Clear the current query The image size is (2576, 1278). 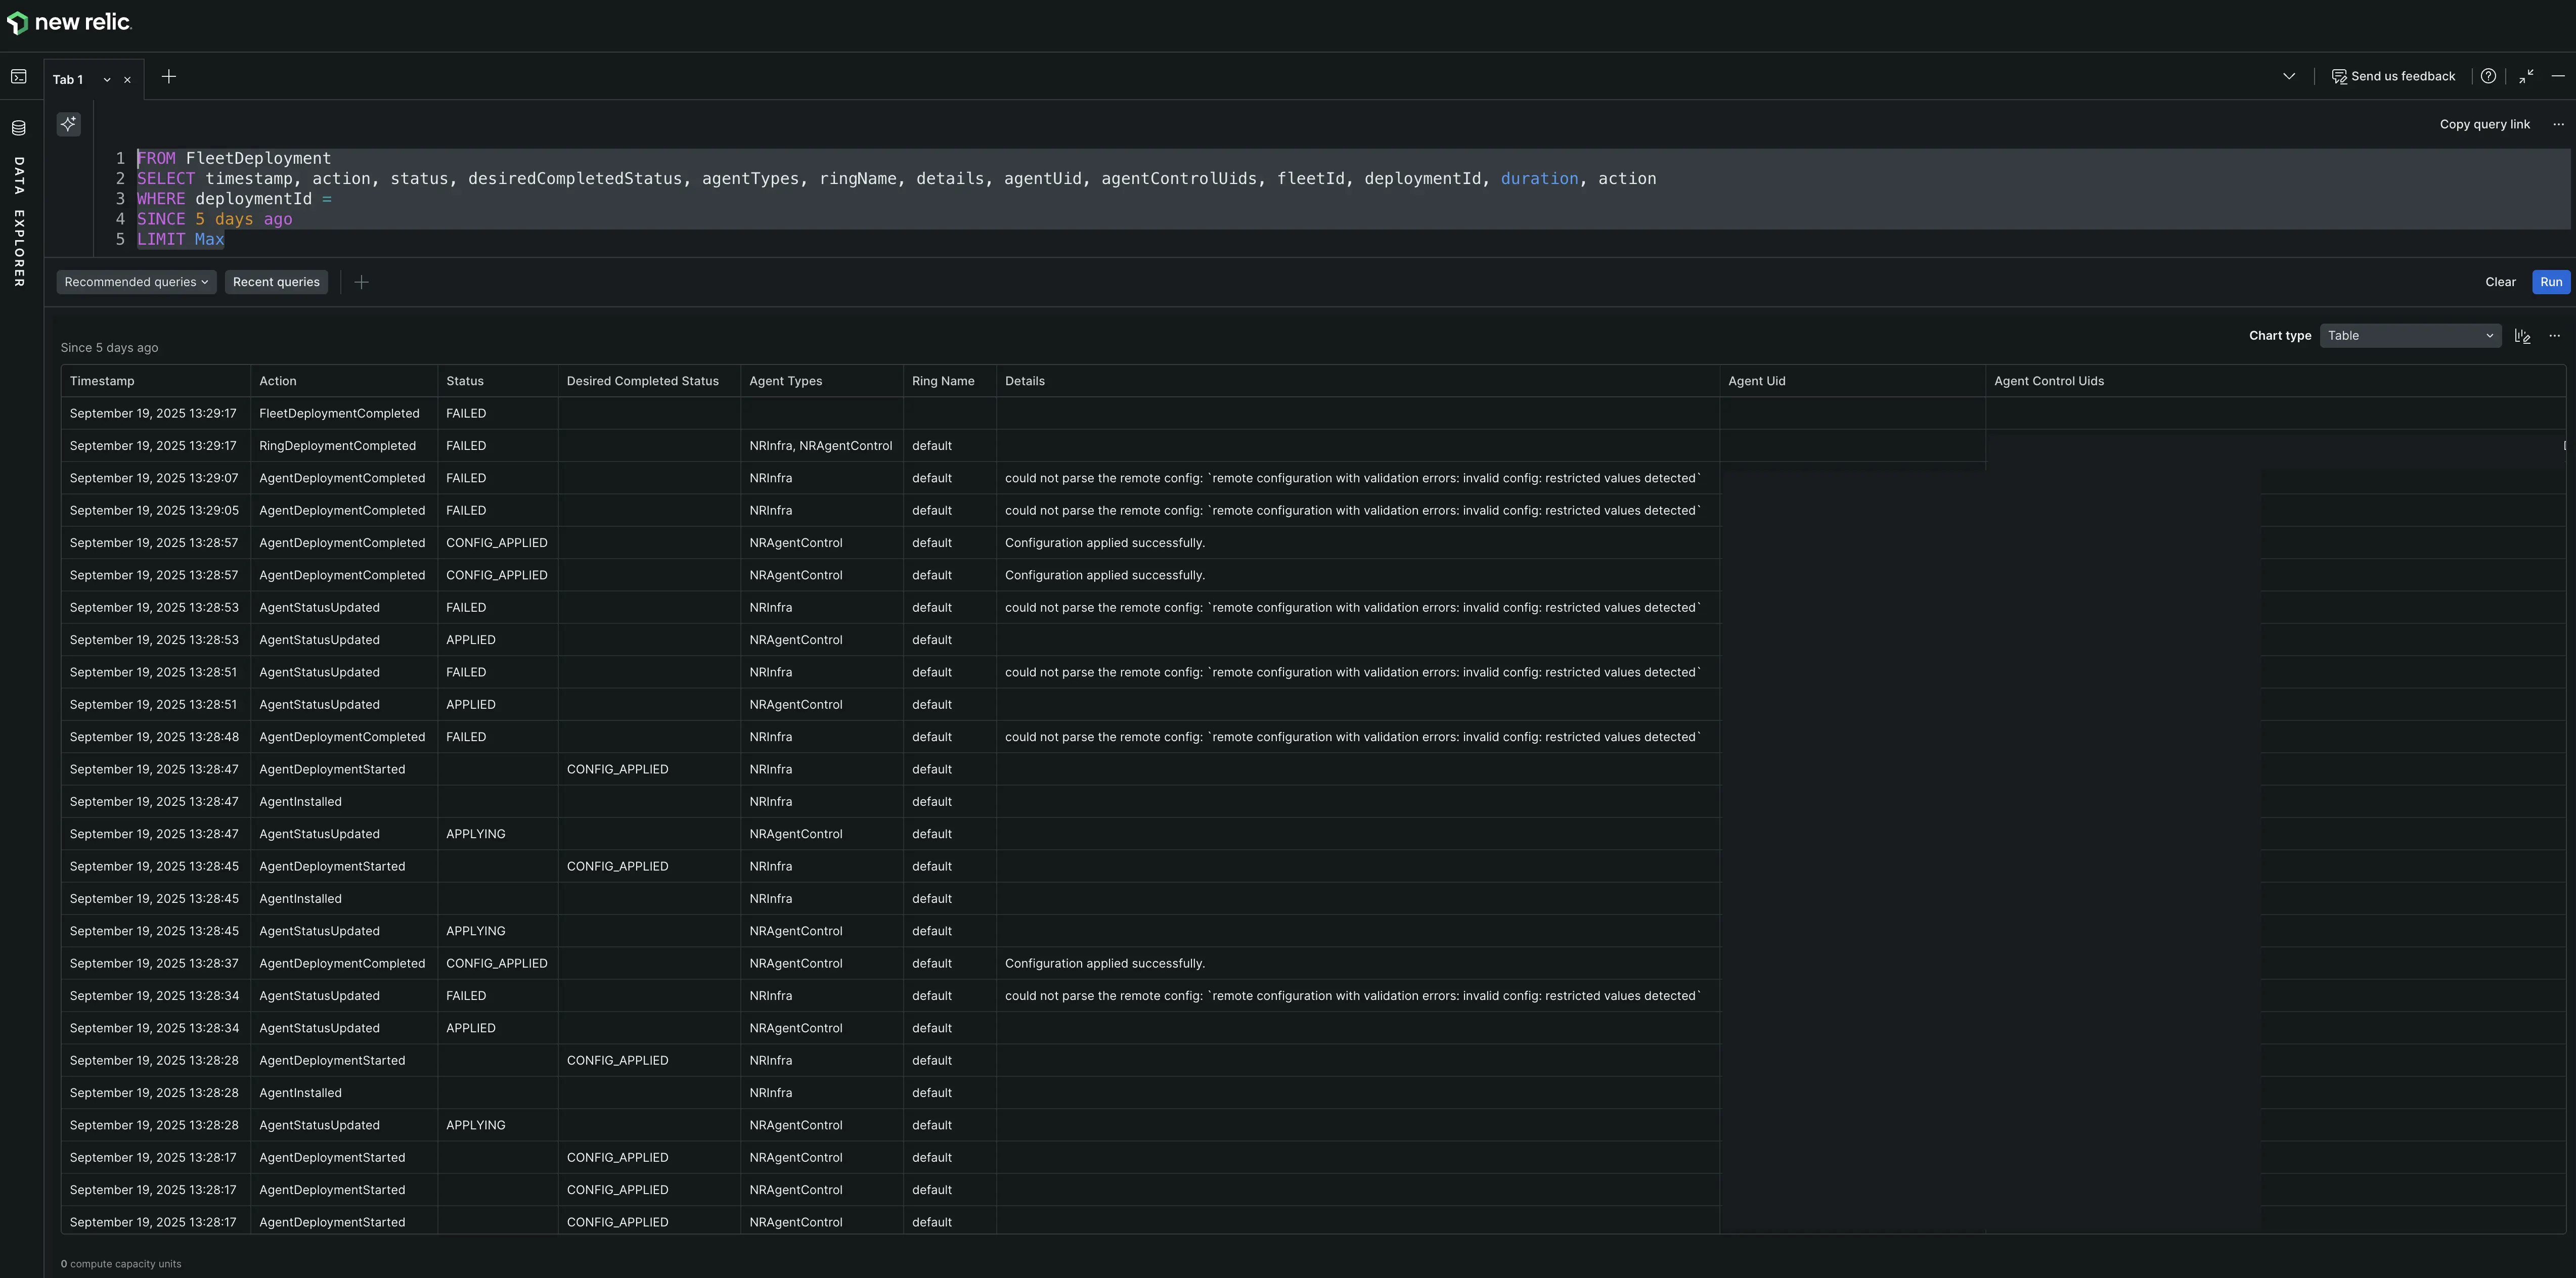[x=2500, y=282]
